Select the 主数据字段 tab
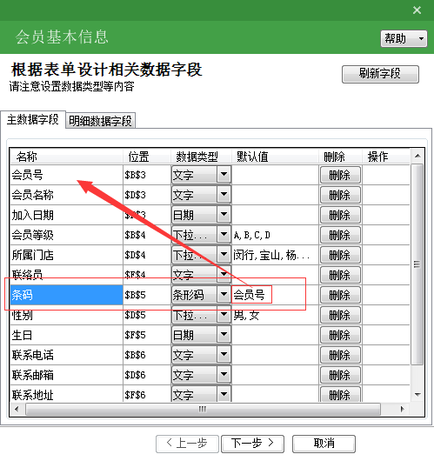The image size is (434, 461). 33,120
